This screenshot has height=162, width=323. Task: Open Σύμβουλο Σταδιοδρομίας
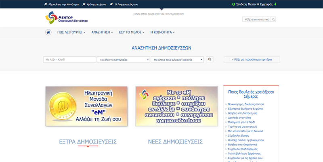(x=243, y=149)
